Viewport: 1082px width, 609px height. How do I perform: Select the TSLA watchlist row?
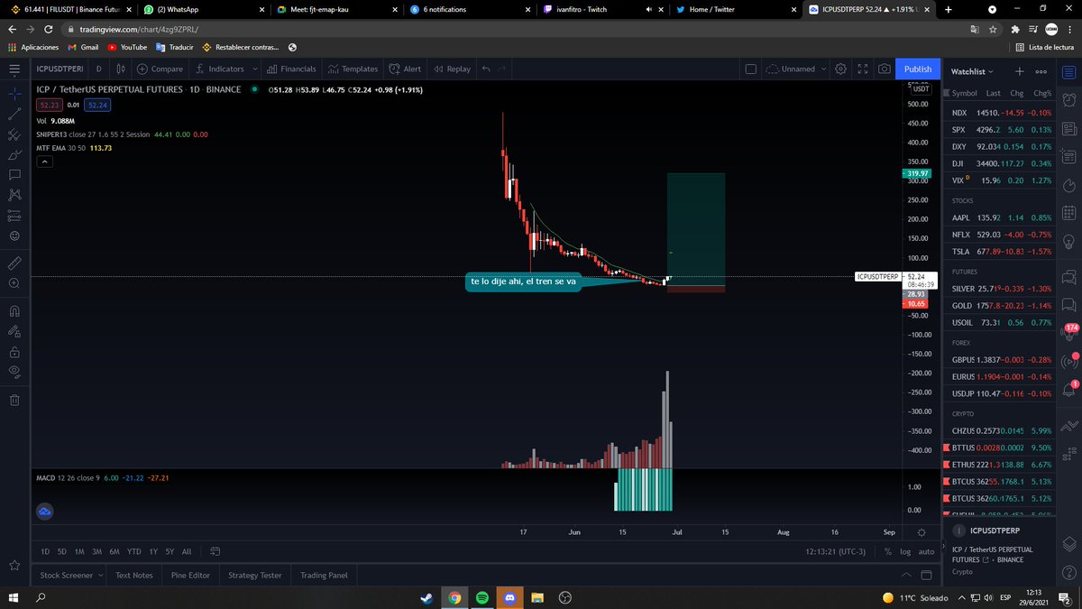pos(1000,251)
